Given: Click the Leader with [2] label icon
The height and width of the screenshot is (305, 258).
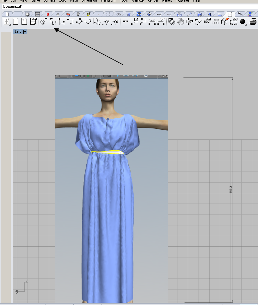Looking at the screenshot, I should pyautogui.click(x=135, y=22).
